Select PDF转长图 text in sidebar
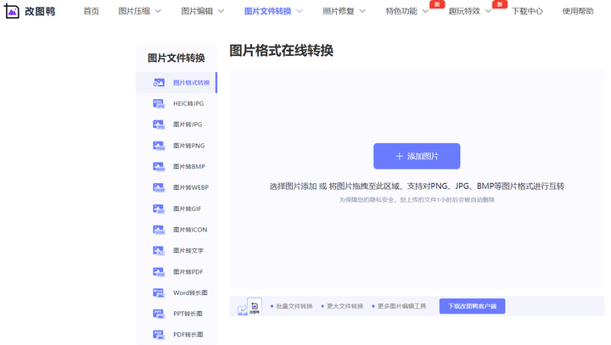611x345 pixels. (x=188, y=335)
